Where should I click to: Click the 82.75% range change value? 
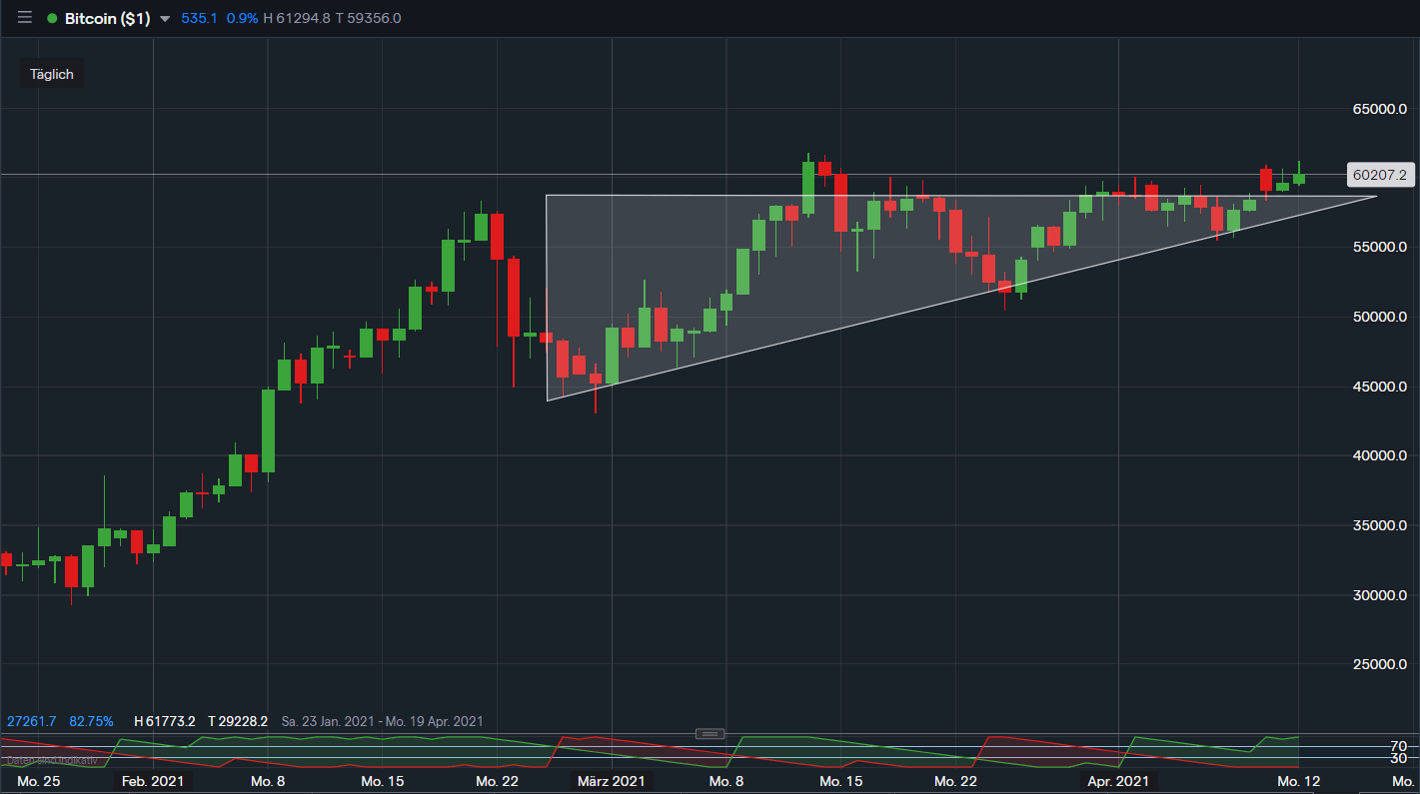(91, 721)
